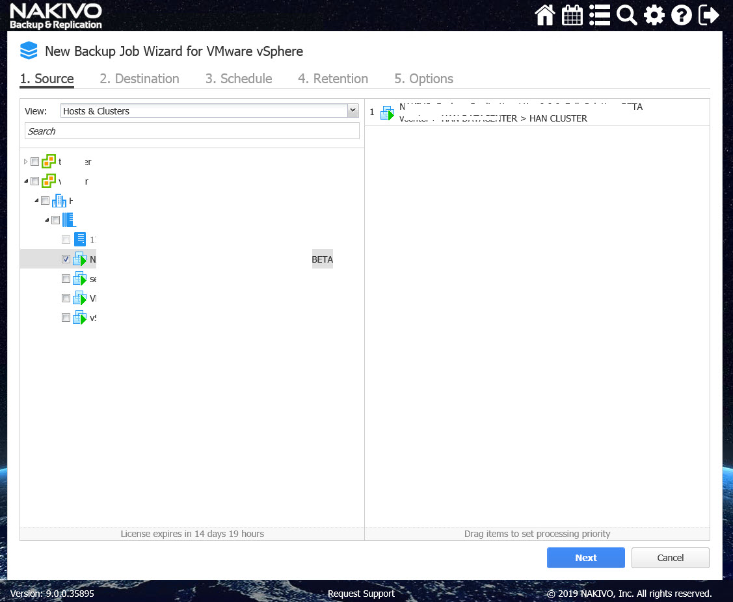The width and height of the screenshot is (733, 602).
Task: Click the Request Support link
Action: point(361,594)
